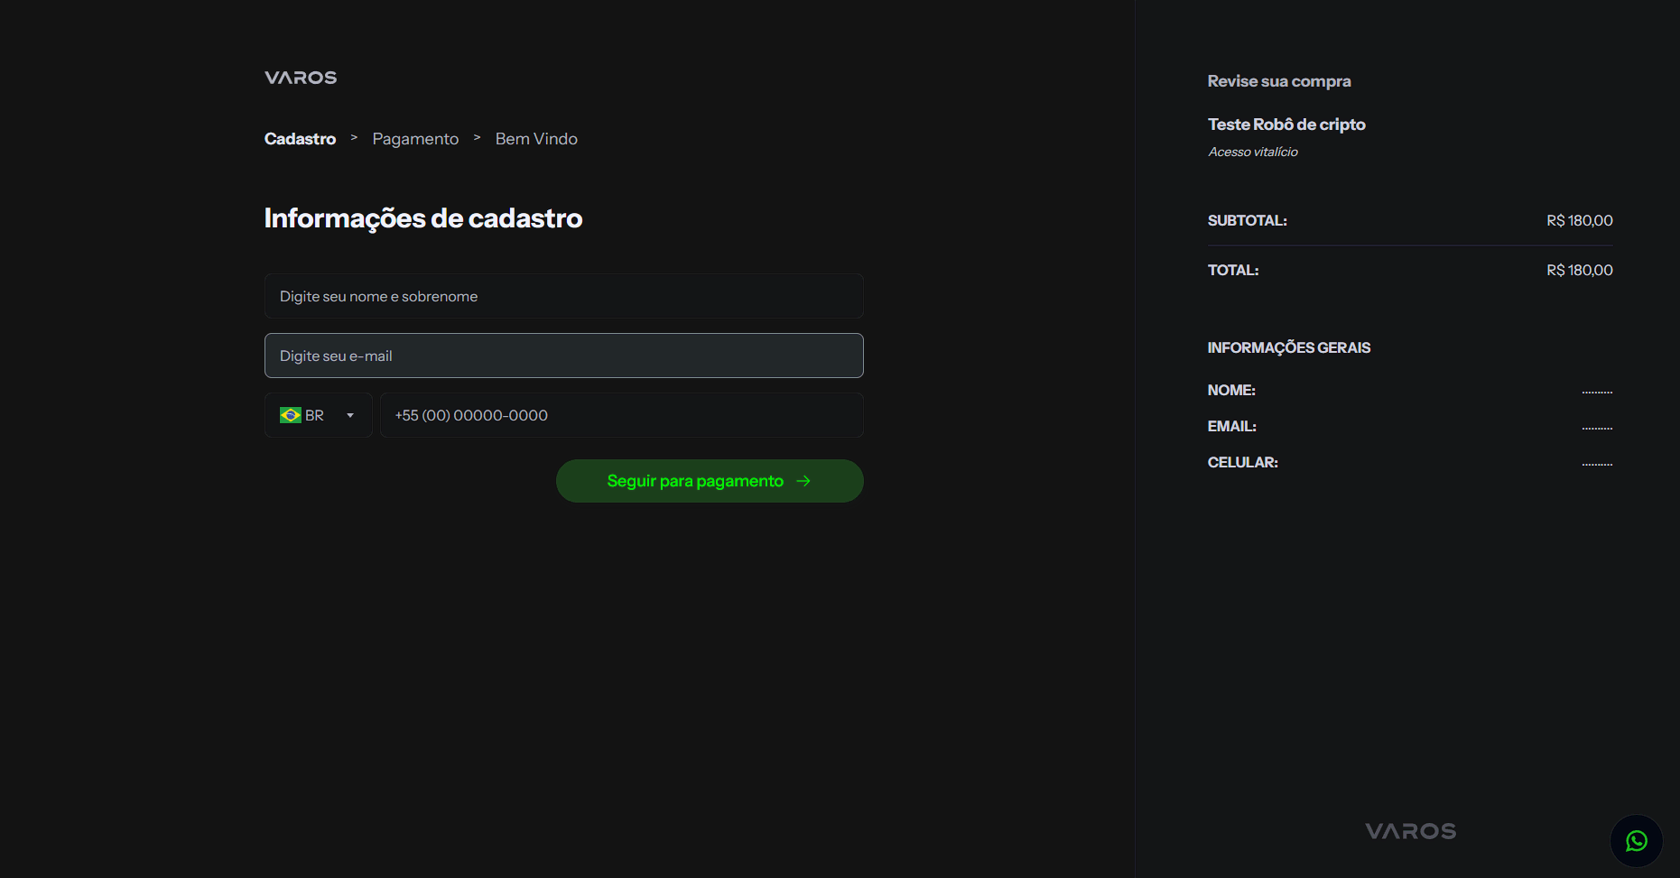Image resolution: width=1680 pixels, height=878 pixels.
Task: Expand the phone country selector chevron
Action: (x=349, y=415)
